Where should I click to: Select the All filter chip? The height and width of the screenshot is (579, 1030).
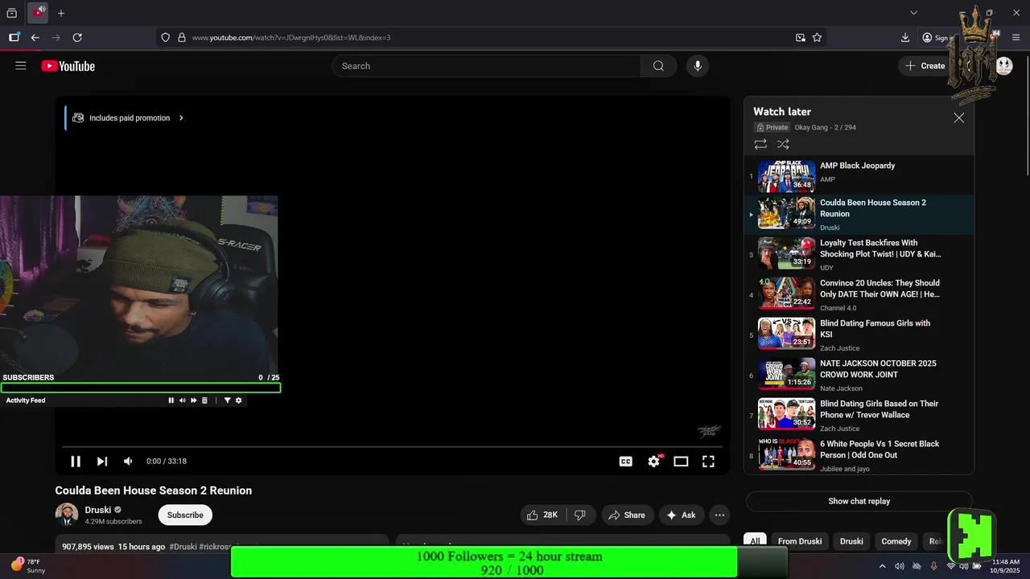pos(754,541)
